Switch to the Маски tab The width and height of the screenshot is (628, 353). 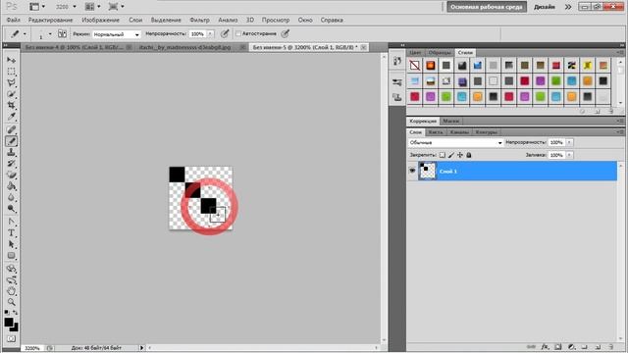pyautogui.click(x=451, y=121)
